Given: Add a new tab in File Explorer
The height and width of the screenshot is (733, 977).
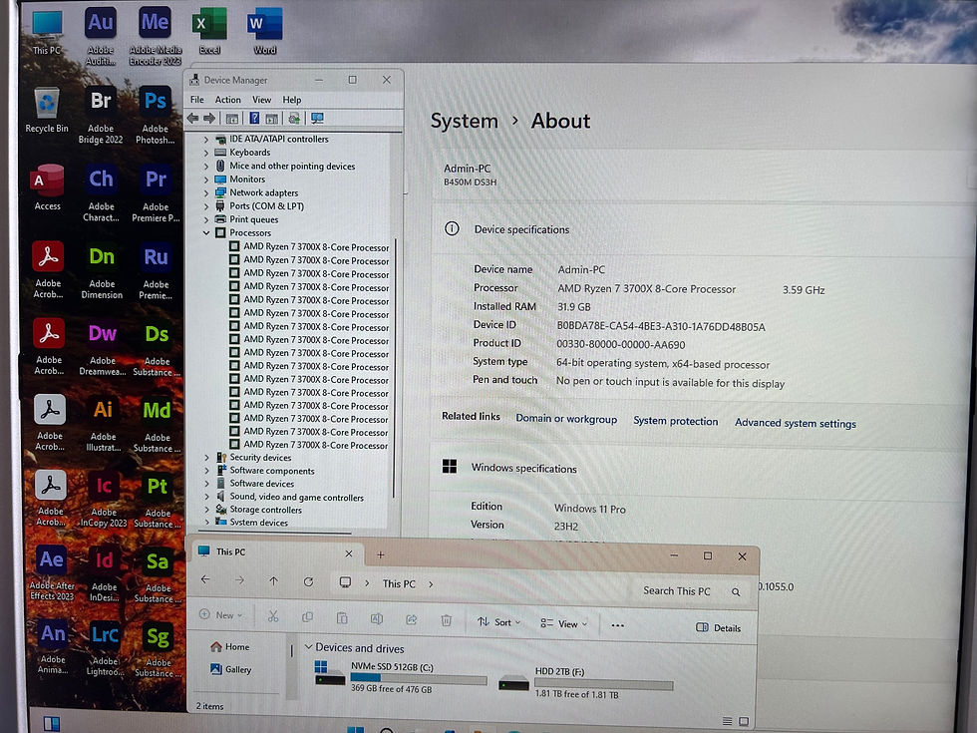Looking at the screenshot, I should 380,554.
